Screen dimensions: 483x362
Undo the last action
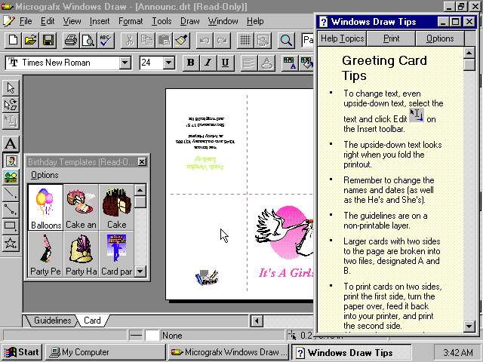click(205, 40)
